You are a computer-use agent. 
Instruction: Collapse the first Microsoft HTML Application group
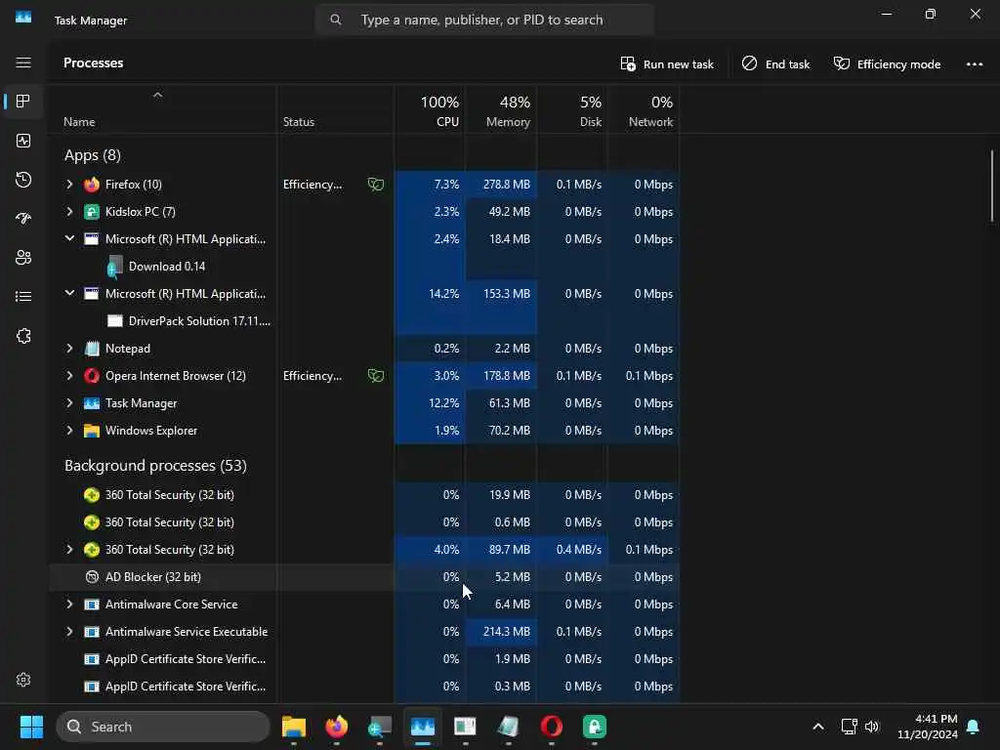click(69, 238)
